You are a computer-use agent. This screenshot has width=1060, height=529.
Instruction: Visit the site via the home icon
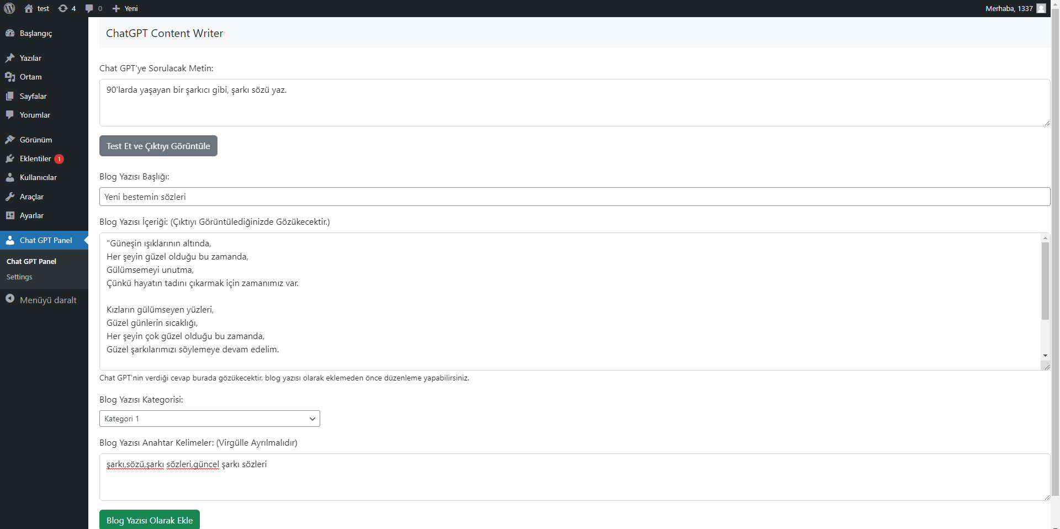(29, 8)
